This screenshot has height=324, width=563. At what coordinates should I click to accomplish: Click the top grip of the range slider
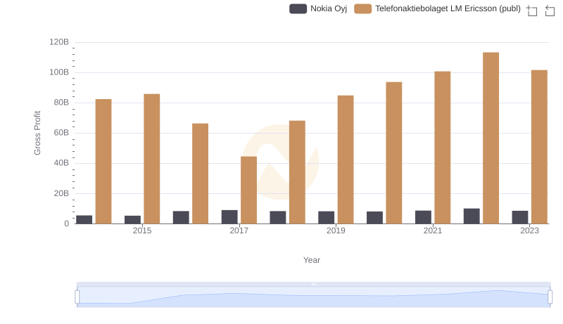click(x=313, y=284)
